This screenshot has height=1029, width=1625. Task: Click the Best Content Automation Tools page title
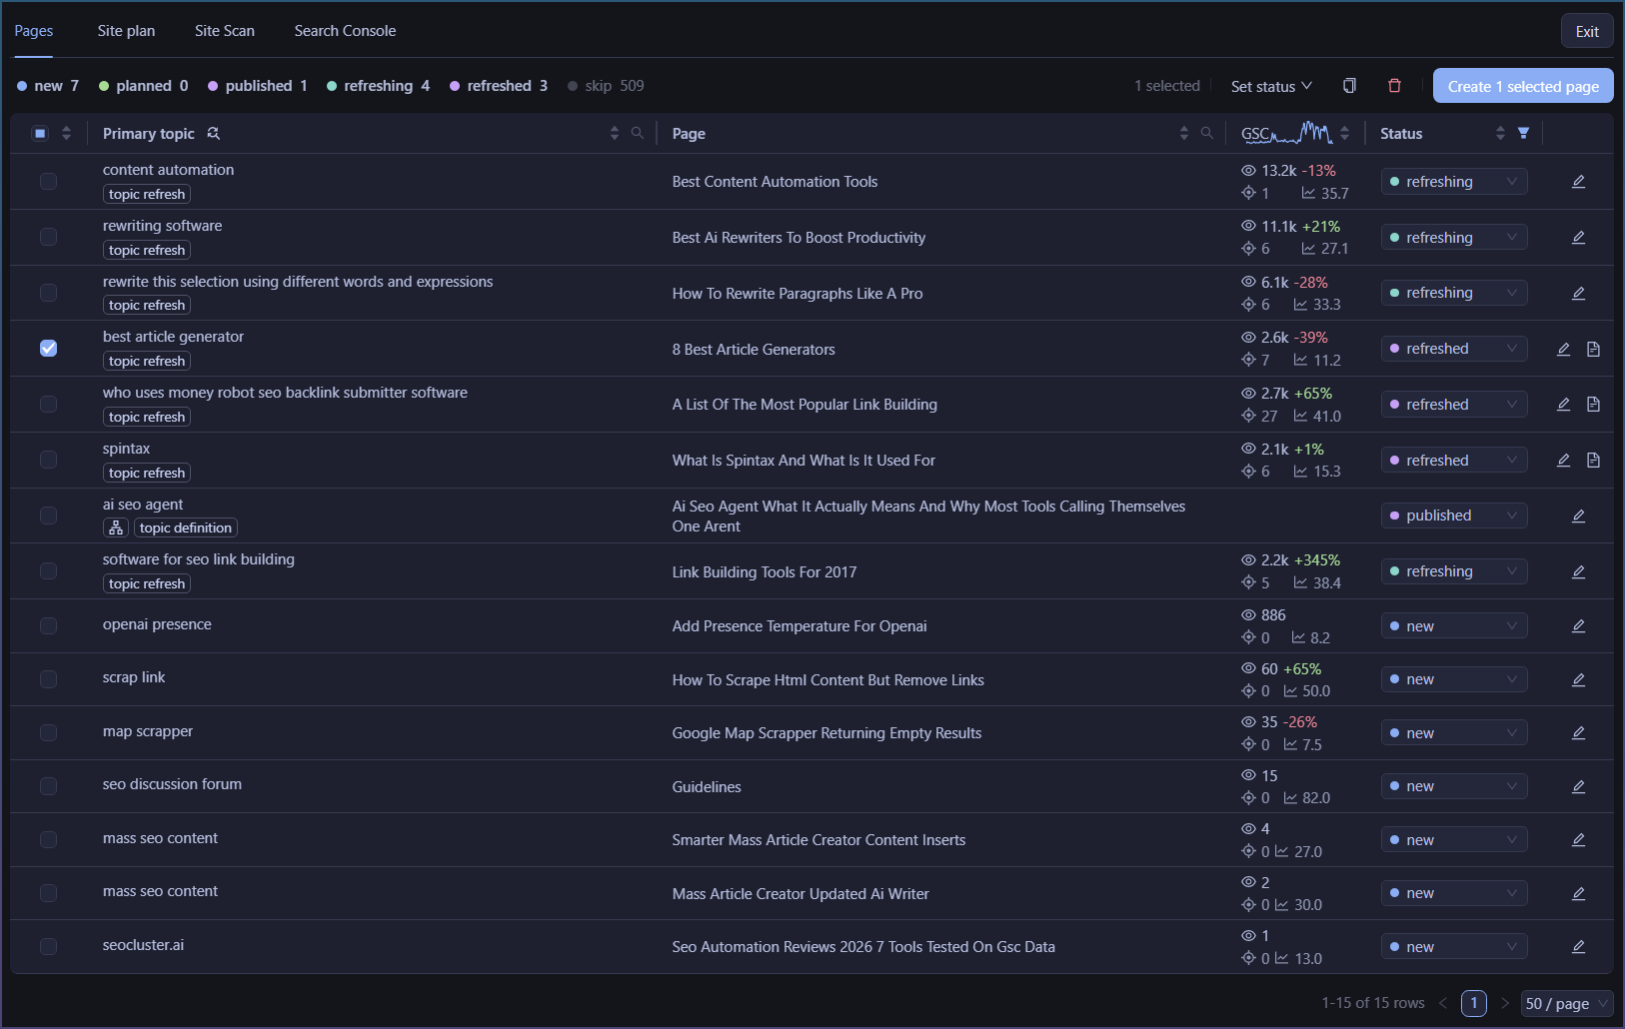[x=775, y=182]
